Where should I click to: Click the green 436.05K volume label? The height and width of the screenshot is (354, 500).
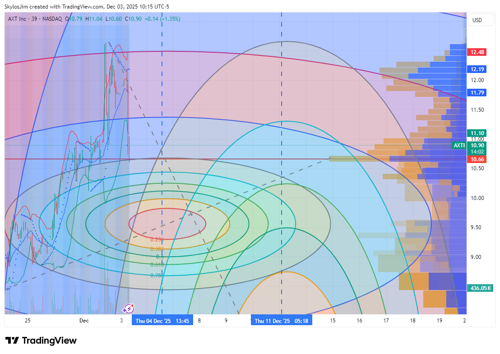[x=481, y=288]
